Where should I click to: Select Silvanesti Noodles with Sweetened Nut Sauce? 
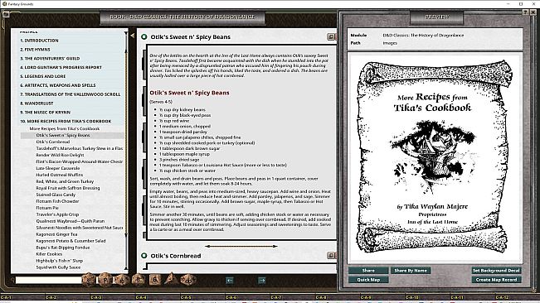79,228
